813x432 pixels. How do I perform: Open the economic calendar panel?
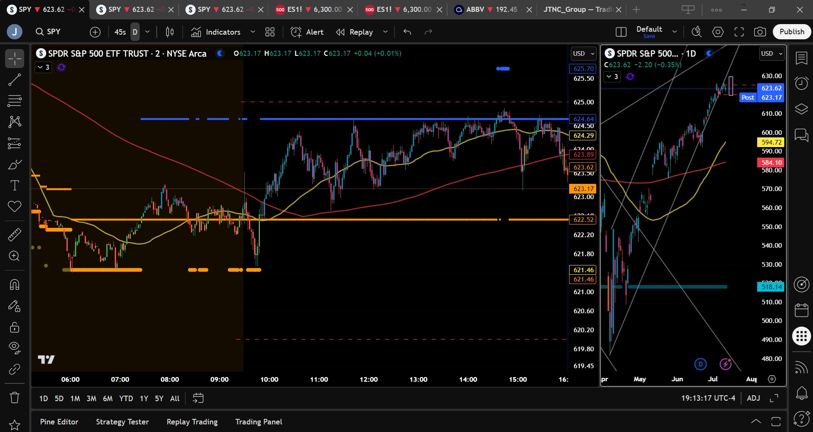[x=802, y=310]
